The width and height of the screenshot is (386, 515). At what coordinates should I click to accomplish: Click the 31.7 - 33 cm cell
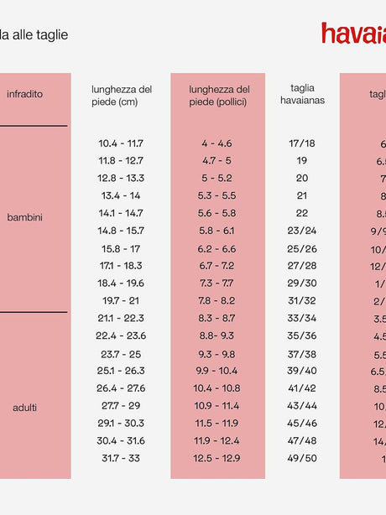click(x=121, y=459)
